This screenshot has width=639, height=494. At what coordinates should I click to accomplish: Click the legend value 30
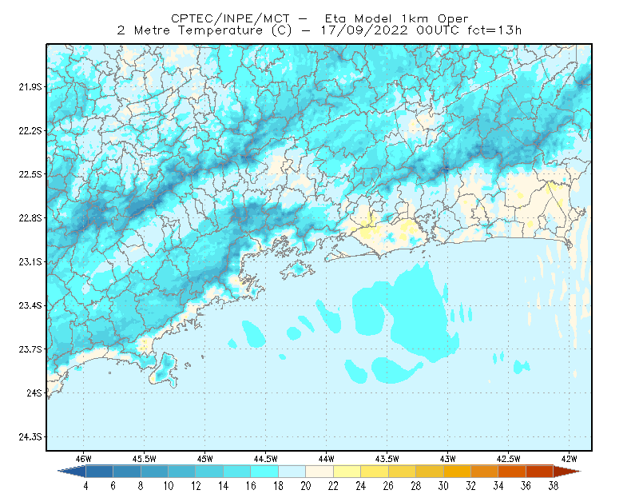click(x=443, y=486)
